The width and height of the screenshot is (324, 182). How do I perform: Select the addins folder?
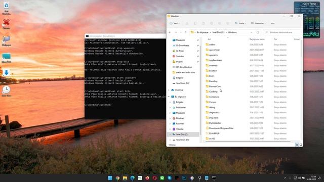point(211,44)
